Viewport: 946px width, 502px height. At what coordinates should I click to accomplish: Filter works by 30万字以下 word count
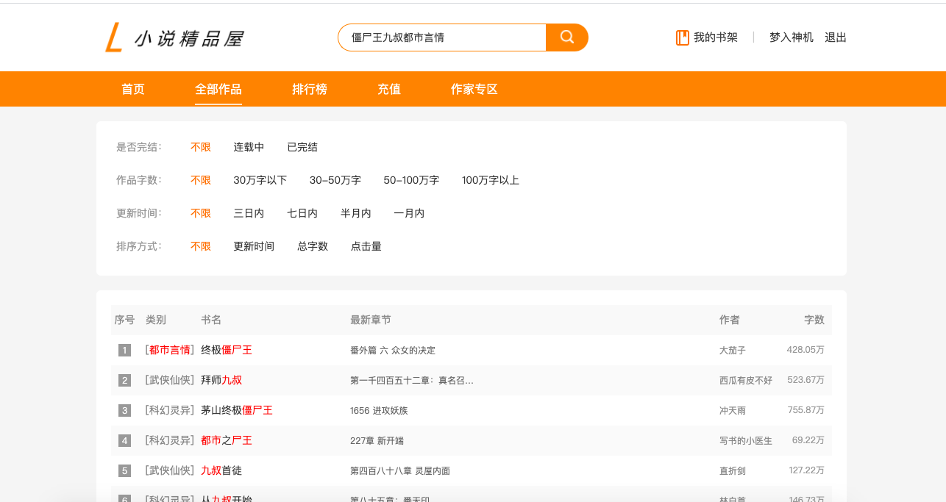point(260,180)
